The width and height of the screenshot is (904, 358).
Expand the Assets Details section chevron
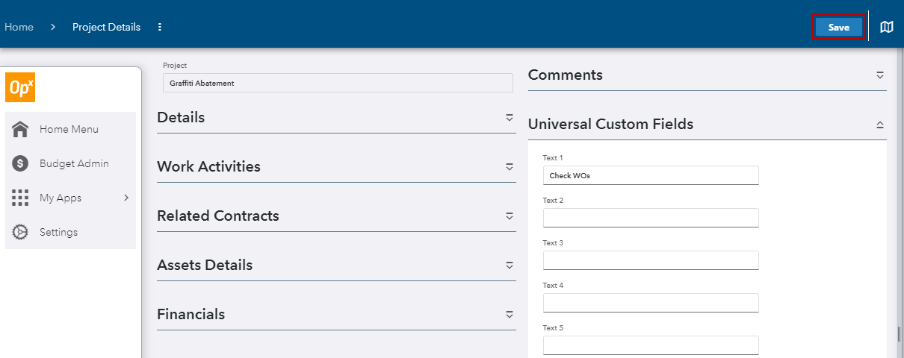[x=510, y=266]
